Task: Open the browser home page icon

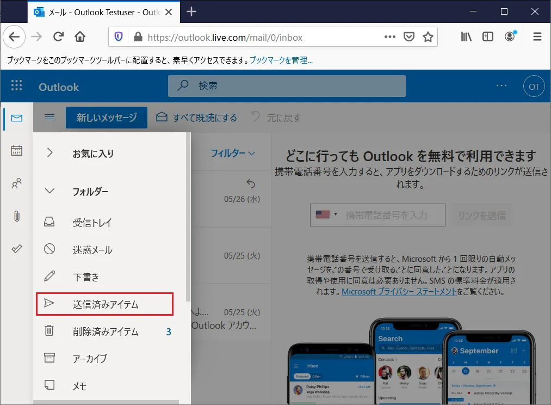Action: point(80,36)
